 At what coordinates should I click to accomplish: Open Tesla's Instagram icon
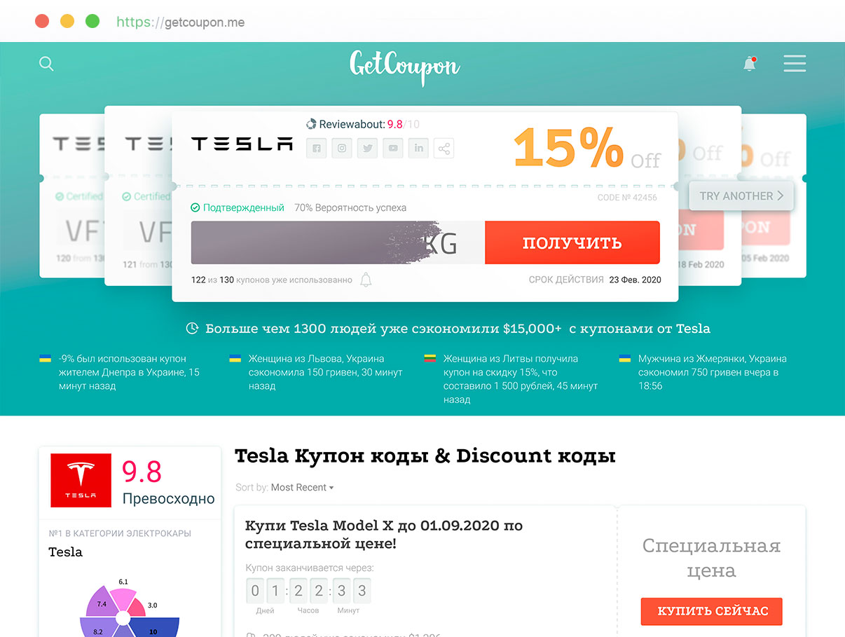pyautogui.click(x=342, y=148)
